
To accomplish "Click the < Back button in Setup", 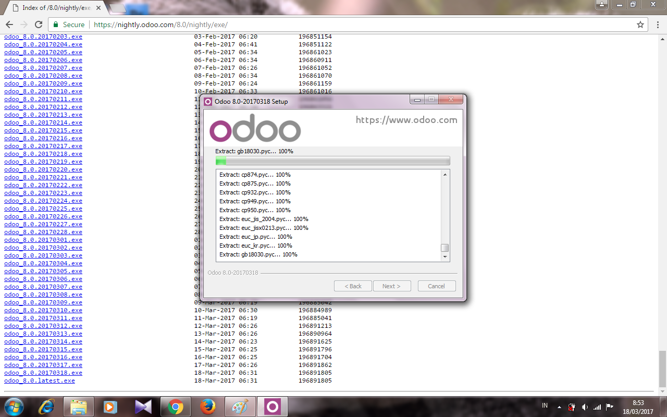I will point(353,286).
